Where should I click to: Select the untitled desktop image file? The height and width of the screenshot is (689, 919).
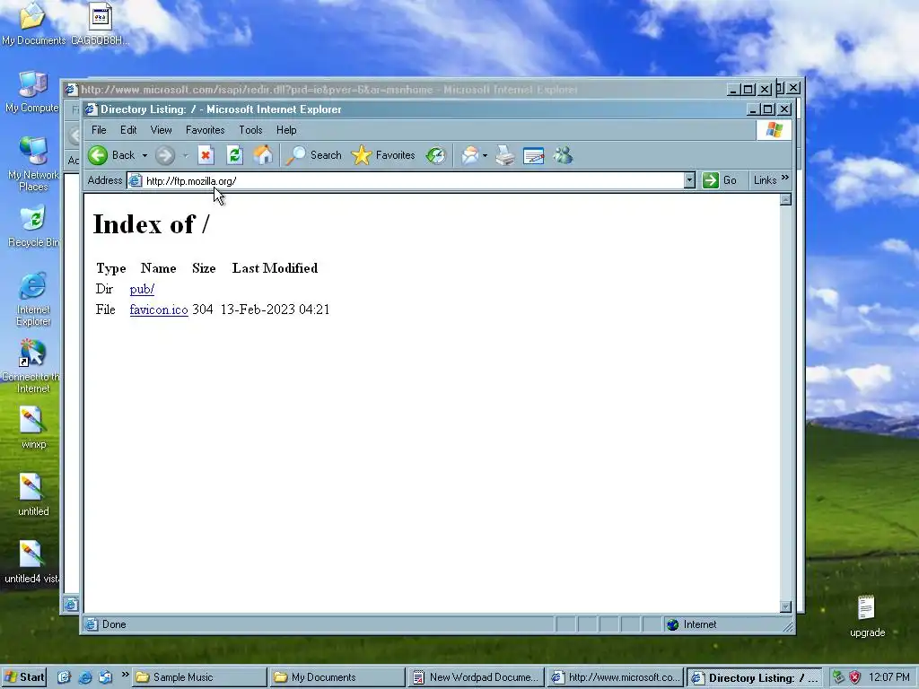click(x=33, y=495)
